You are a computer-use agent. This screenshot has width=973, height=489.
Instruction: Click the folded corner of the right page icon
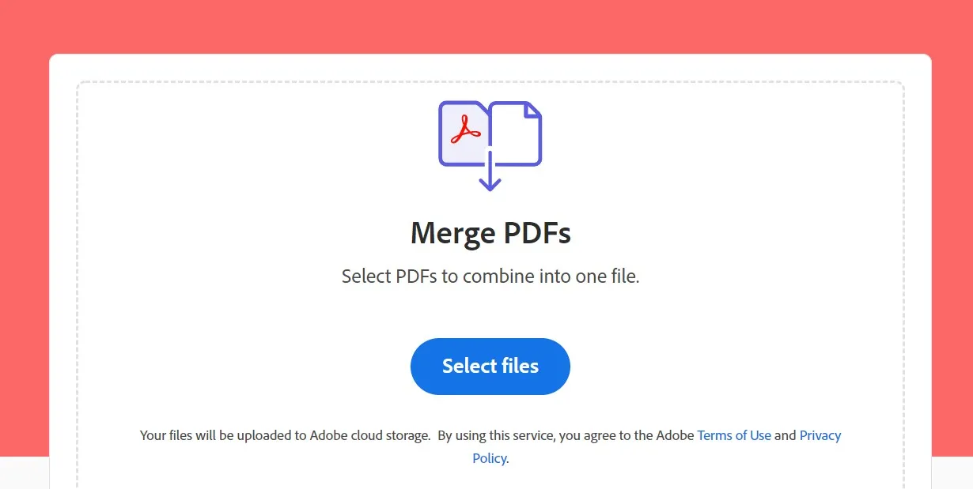point(531,111)
